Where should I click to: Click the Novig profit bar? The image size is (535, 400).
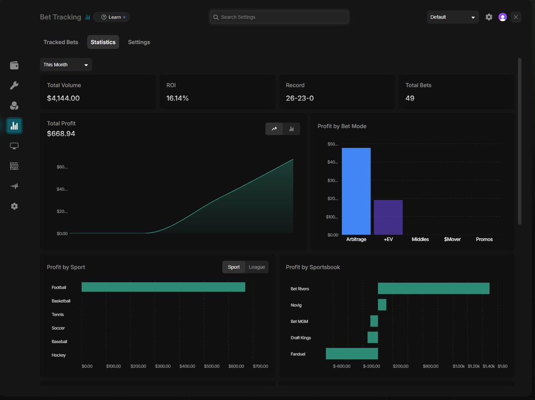click(382, 305)
